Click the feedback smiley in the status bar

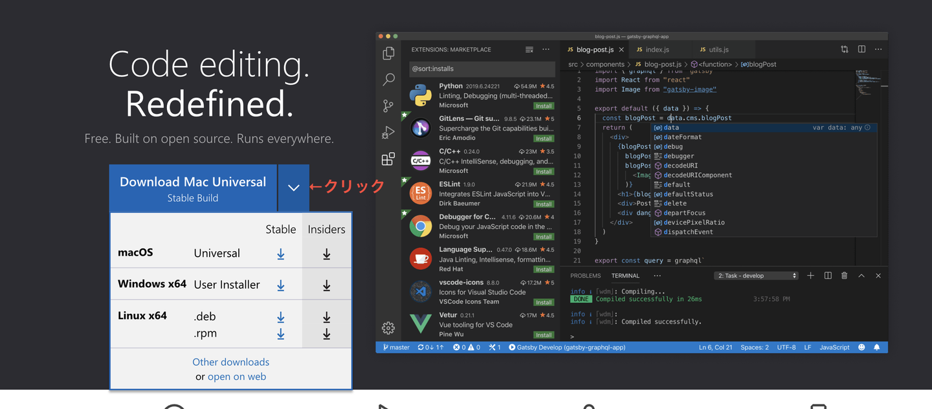(861, 348)
